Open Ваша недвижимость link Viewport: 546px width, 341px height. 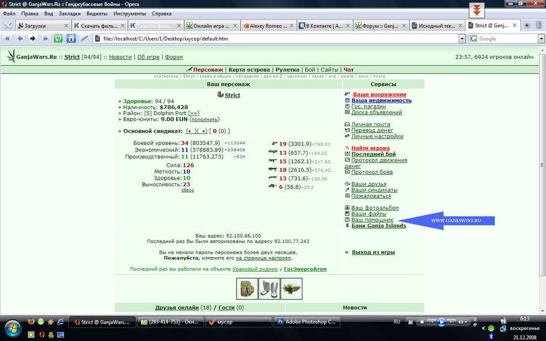click(381, 100)
